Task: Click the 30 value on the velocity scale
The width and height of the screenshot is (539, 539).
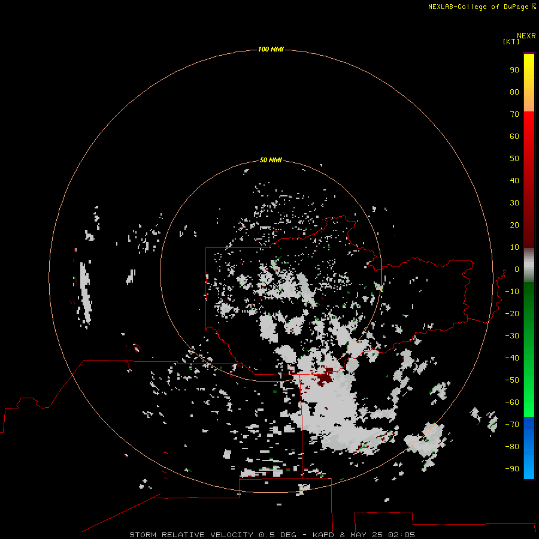Action: pos(514,203)
